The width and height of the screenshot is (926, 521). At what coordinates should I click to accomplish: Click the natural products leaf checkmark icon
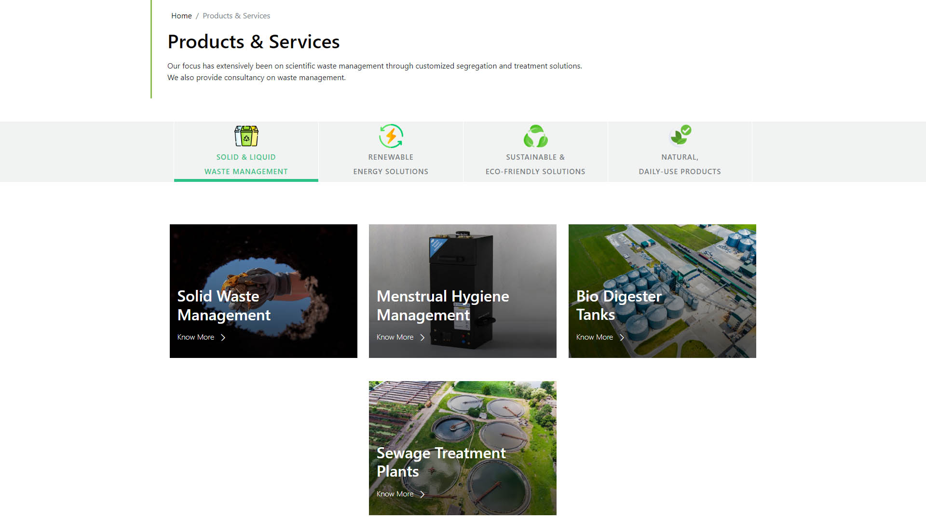[680, 136]
